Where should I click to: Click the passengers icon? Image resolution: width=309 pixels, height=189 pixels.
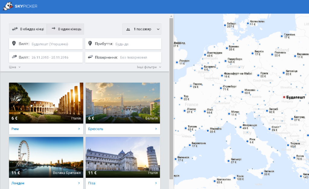(128, 29)
